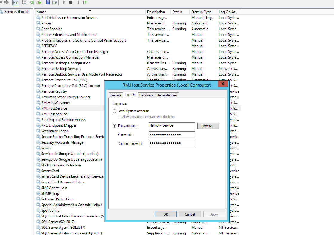
Task: Click the Export List toolbar icon
Action: tap(39, 2)
